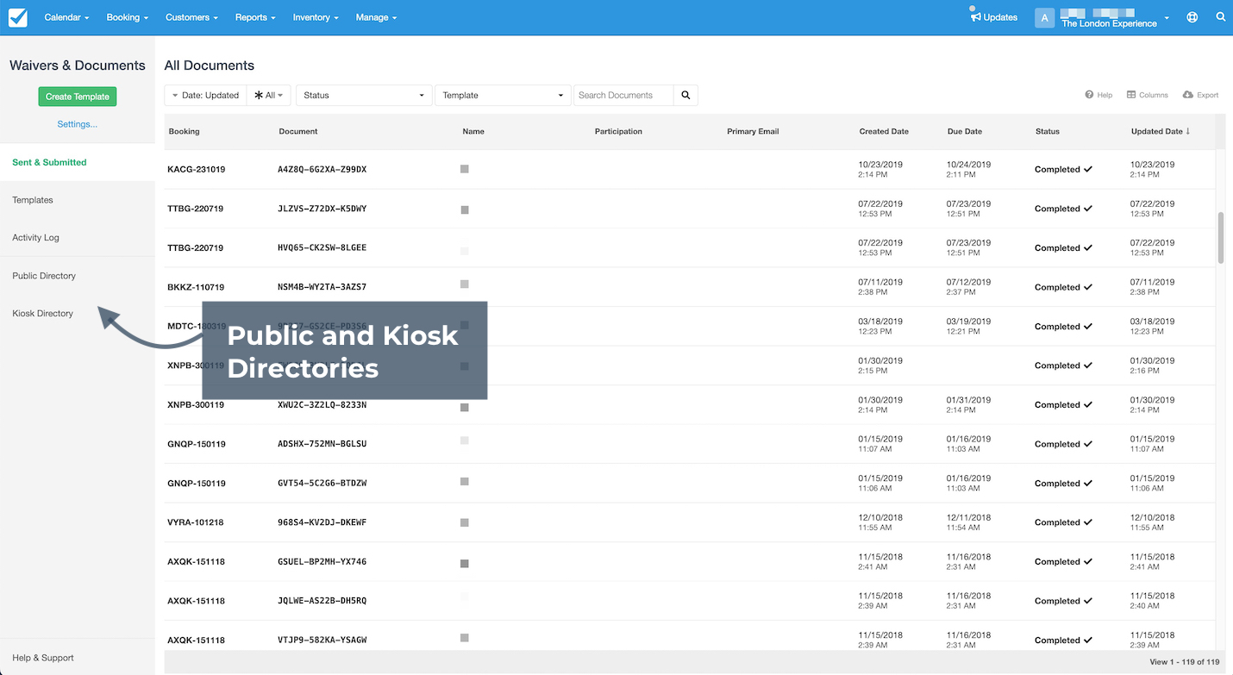Click Updated Date sort arrow
The height and width of the screenshot is (675, 1233).
click(x=1187, y=131)
